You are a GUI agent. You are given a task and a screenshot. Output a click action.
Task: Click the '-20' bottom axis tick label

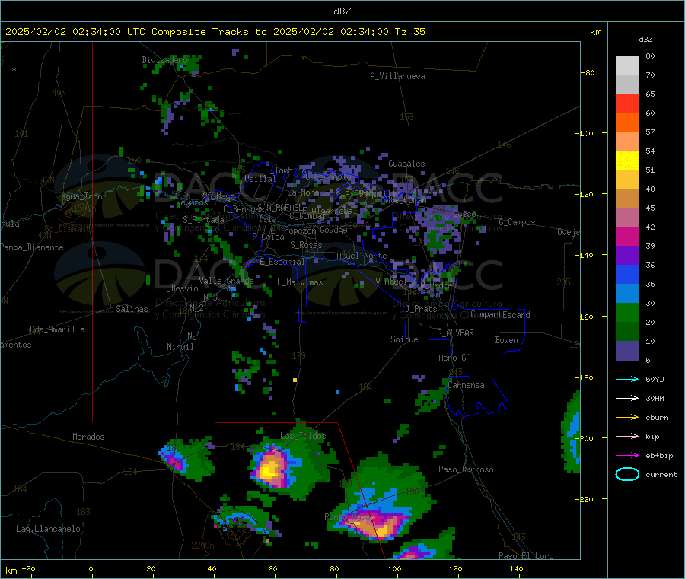[28, 568]
